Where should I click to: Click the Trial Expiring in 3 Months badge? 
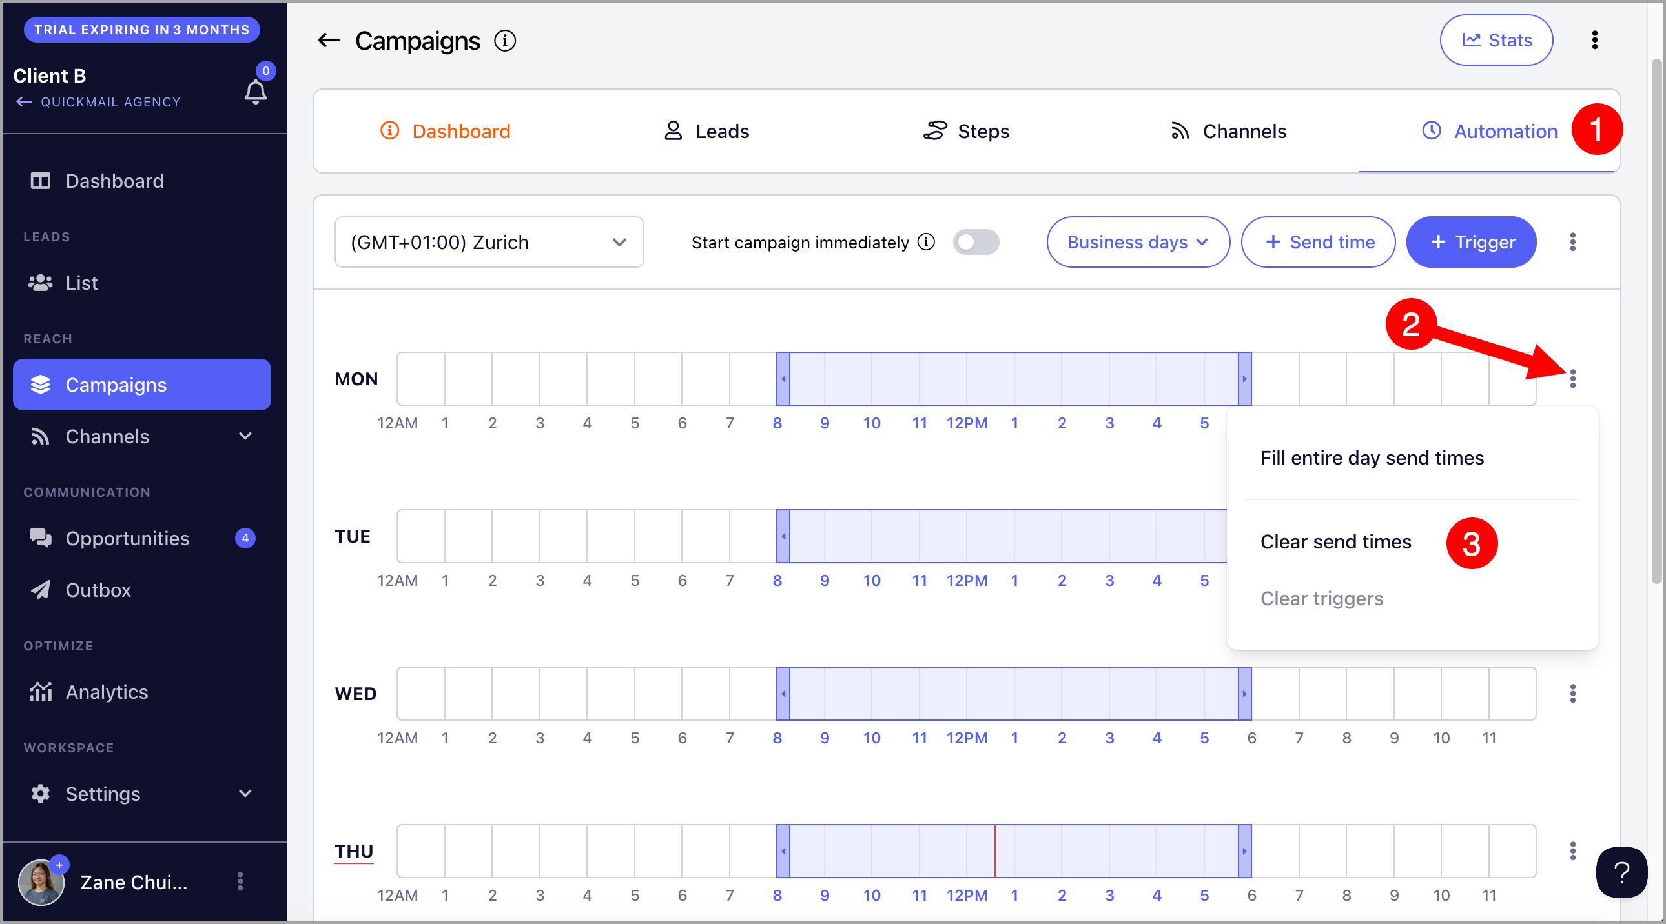tap(141, 30)
